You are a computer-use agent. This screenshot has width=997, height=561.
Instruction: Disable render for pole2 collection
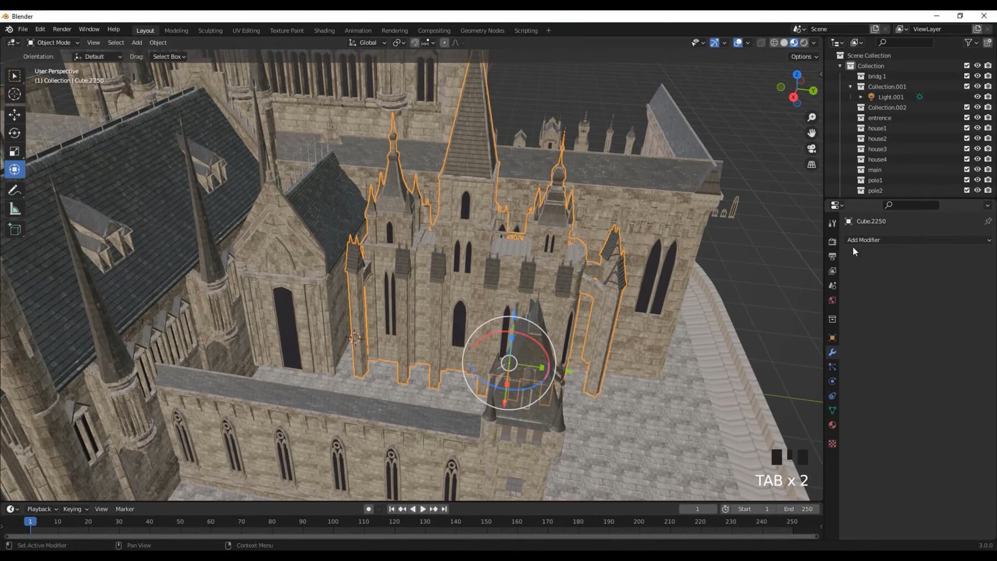988,191
